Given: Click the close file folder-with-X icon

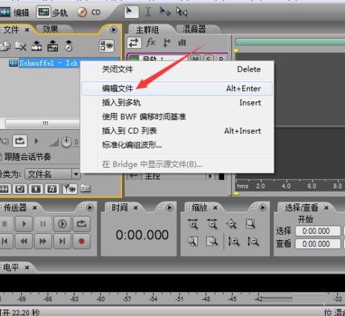Looking at the screenshot, I should point(21,46).
